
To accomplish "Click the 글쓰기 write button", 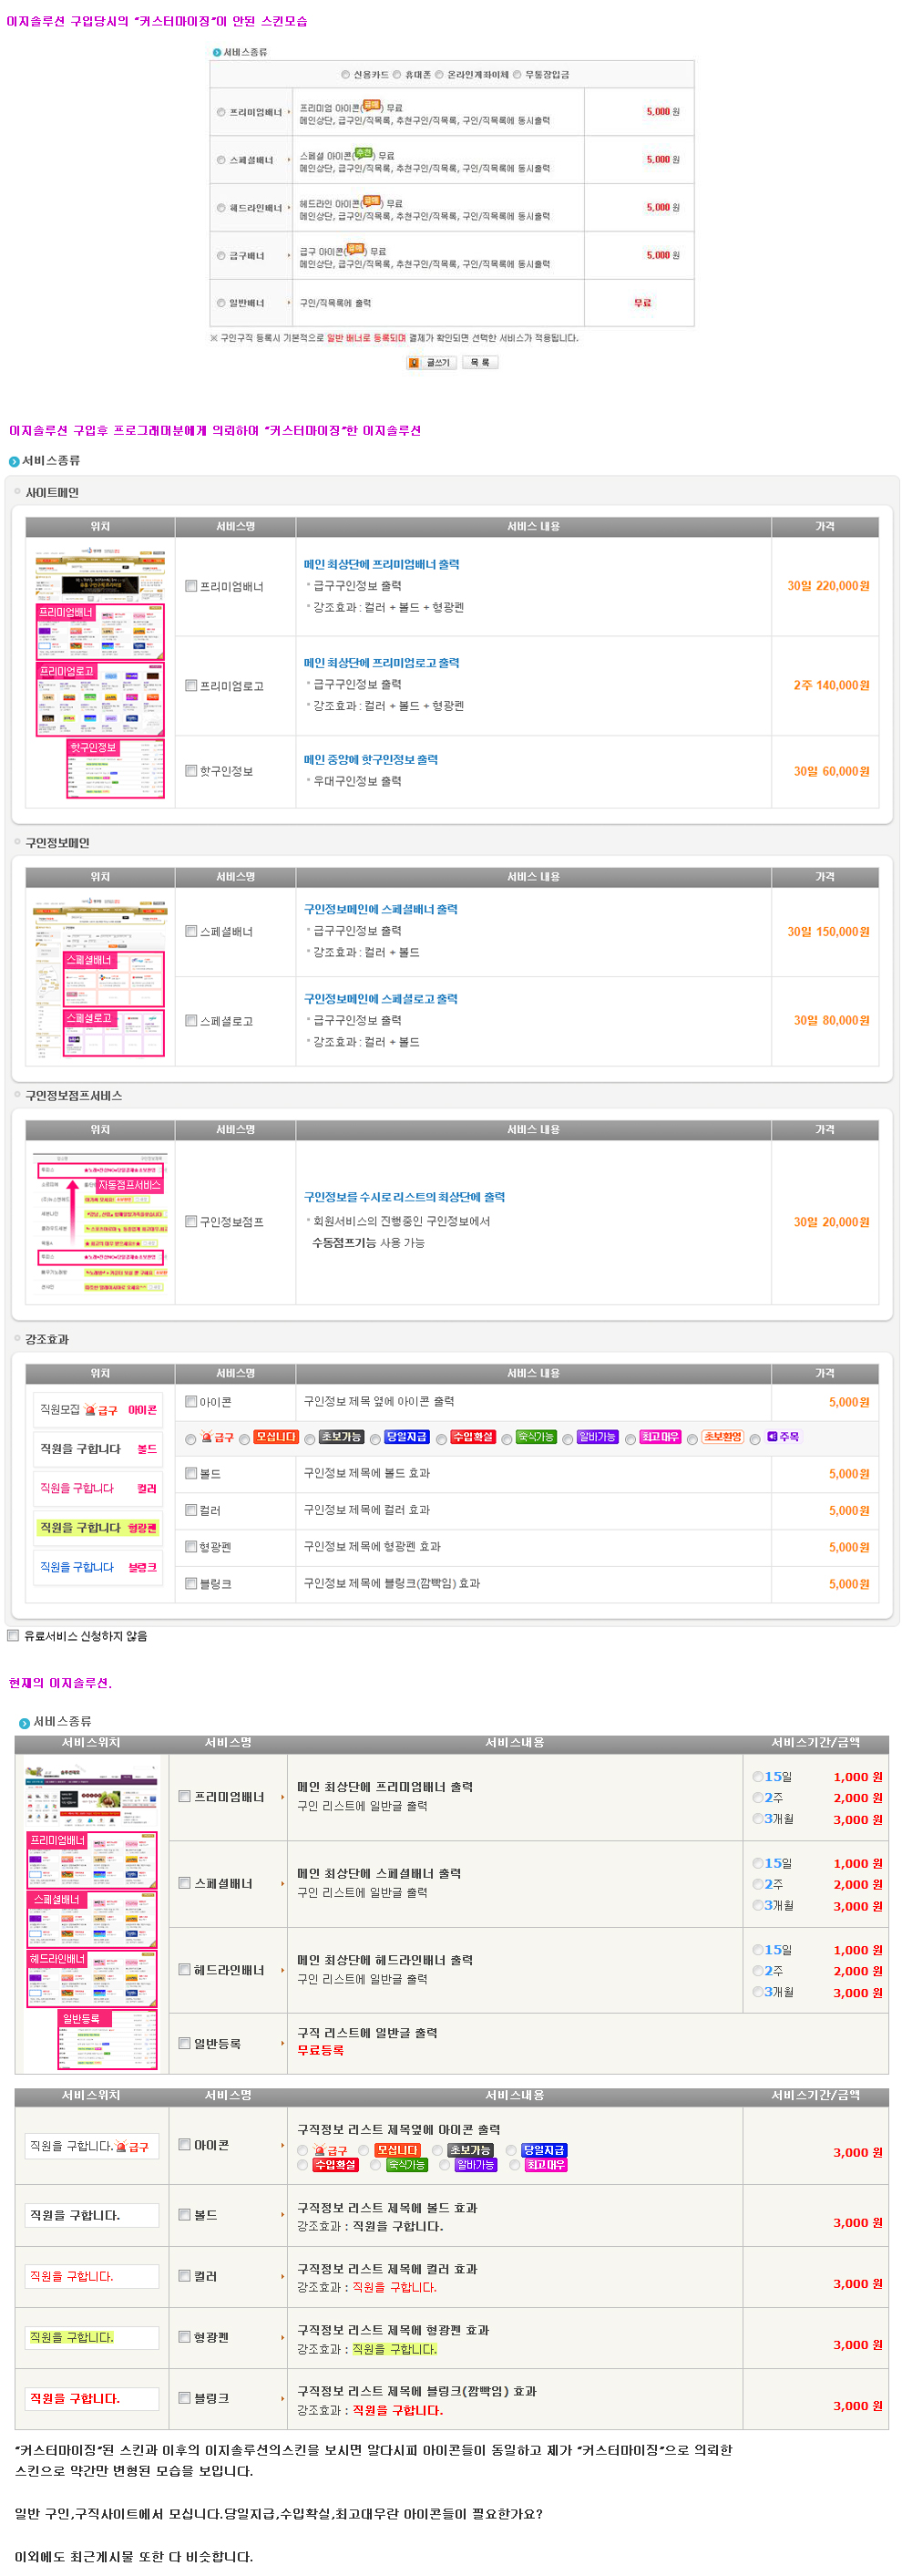I will coord(431,363).
